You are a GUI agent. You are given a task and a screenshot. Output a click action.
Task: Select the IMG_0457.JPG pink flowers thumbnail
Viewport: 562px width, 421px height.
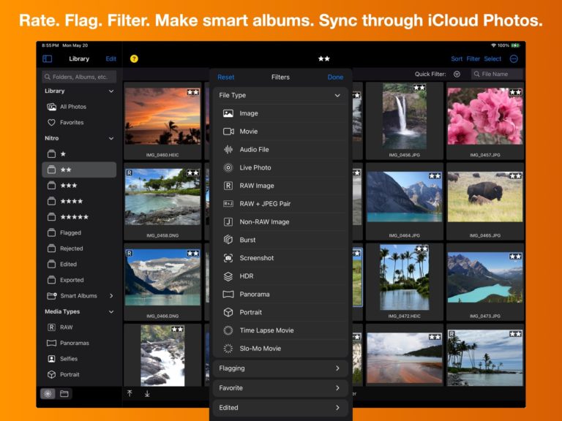485,116
